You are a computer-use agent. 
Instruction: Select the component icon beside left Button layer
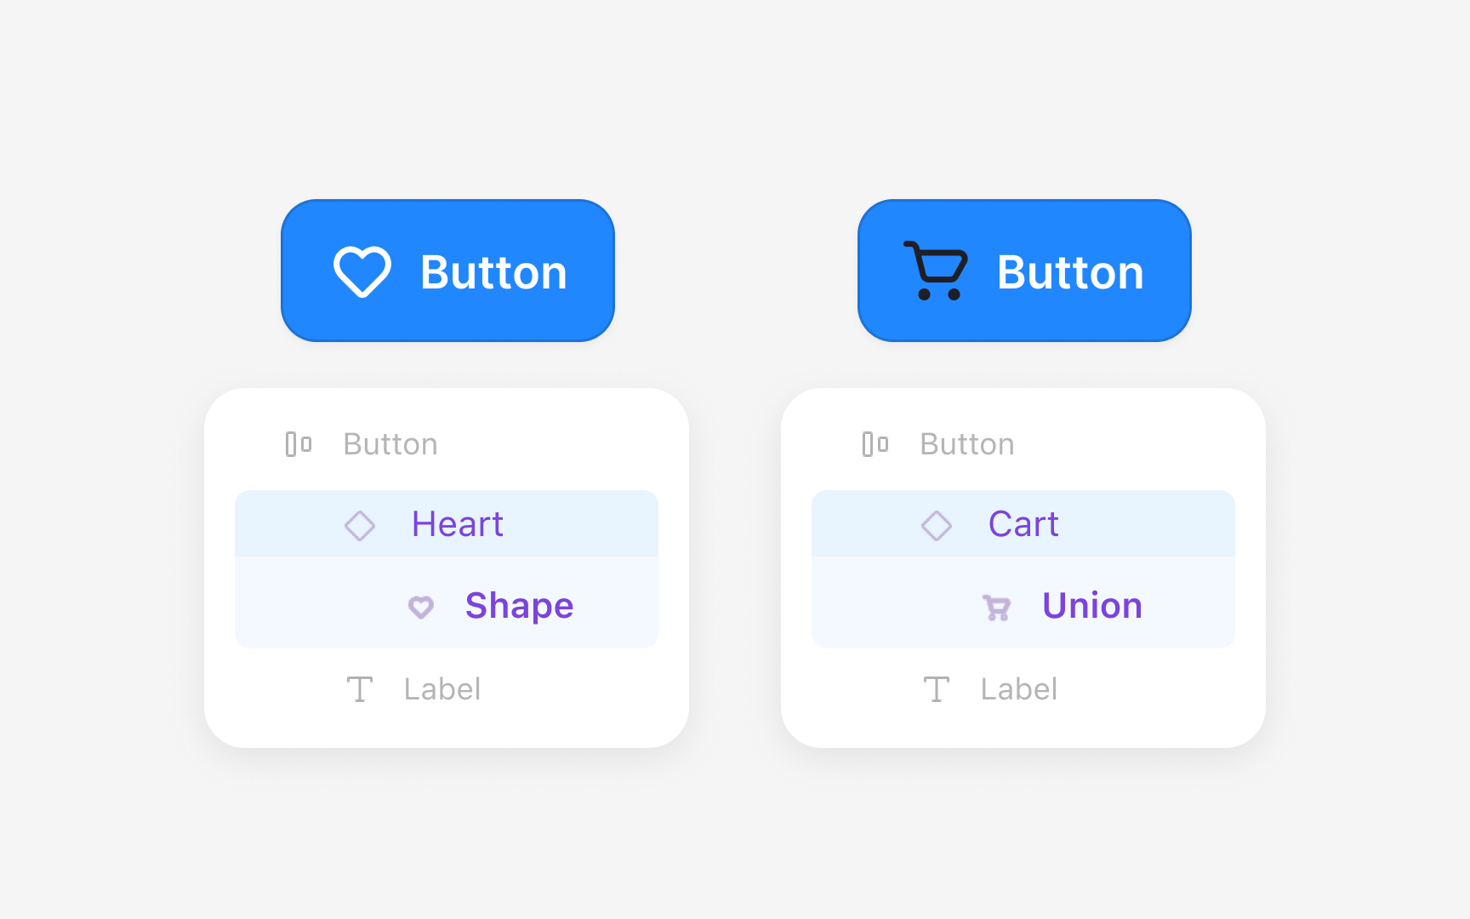pos(299,443)
